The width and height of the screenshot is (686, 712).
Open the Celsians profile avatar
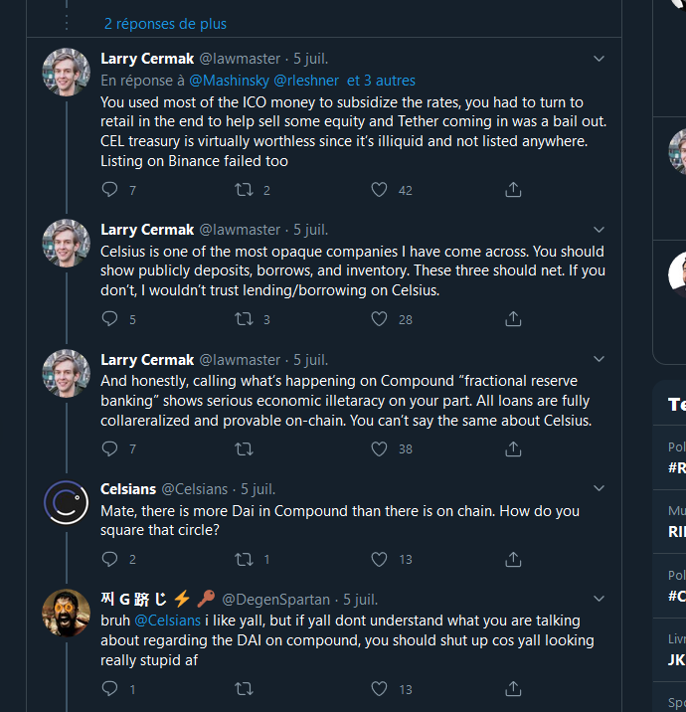tap(66, 503)
